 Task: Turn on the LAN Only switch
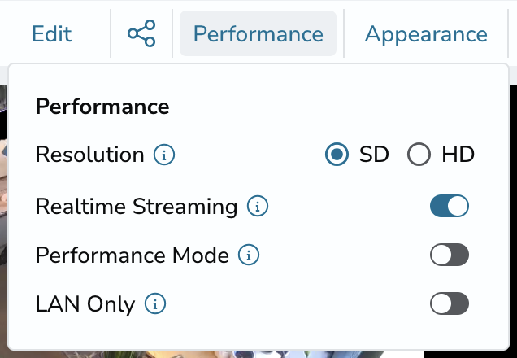(x=450, y=303)
